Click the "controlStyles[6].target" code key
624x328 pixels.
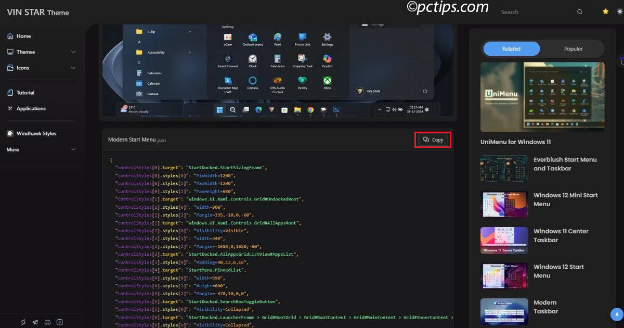148,317
